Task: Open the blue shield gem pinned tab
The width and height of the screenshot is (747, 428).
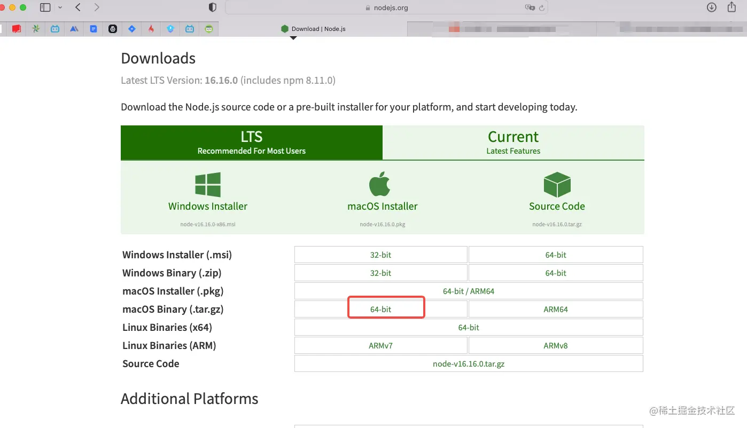Action: pos(170,29)
